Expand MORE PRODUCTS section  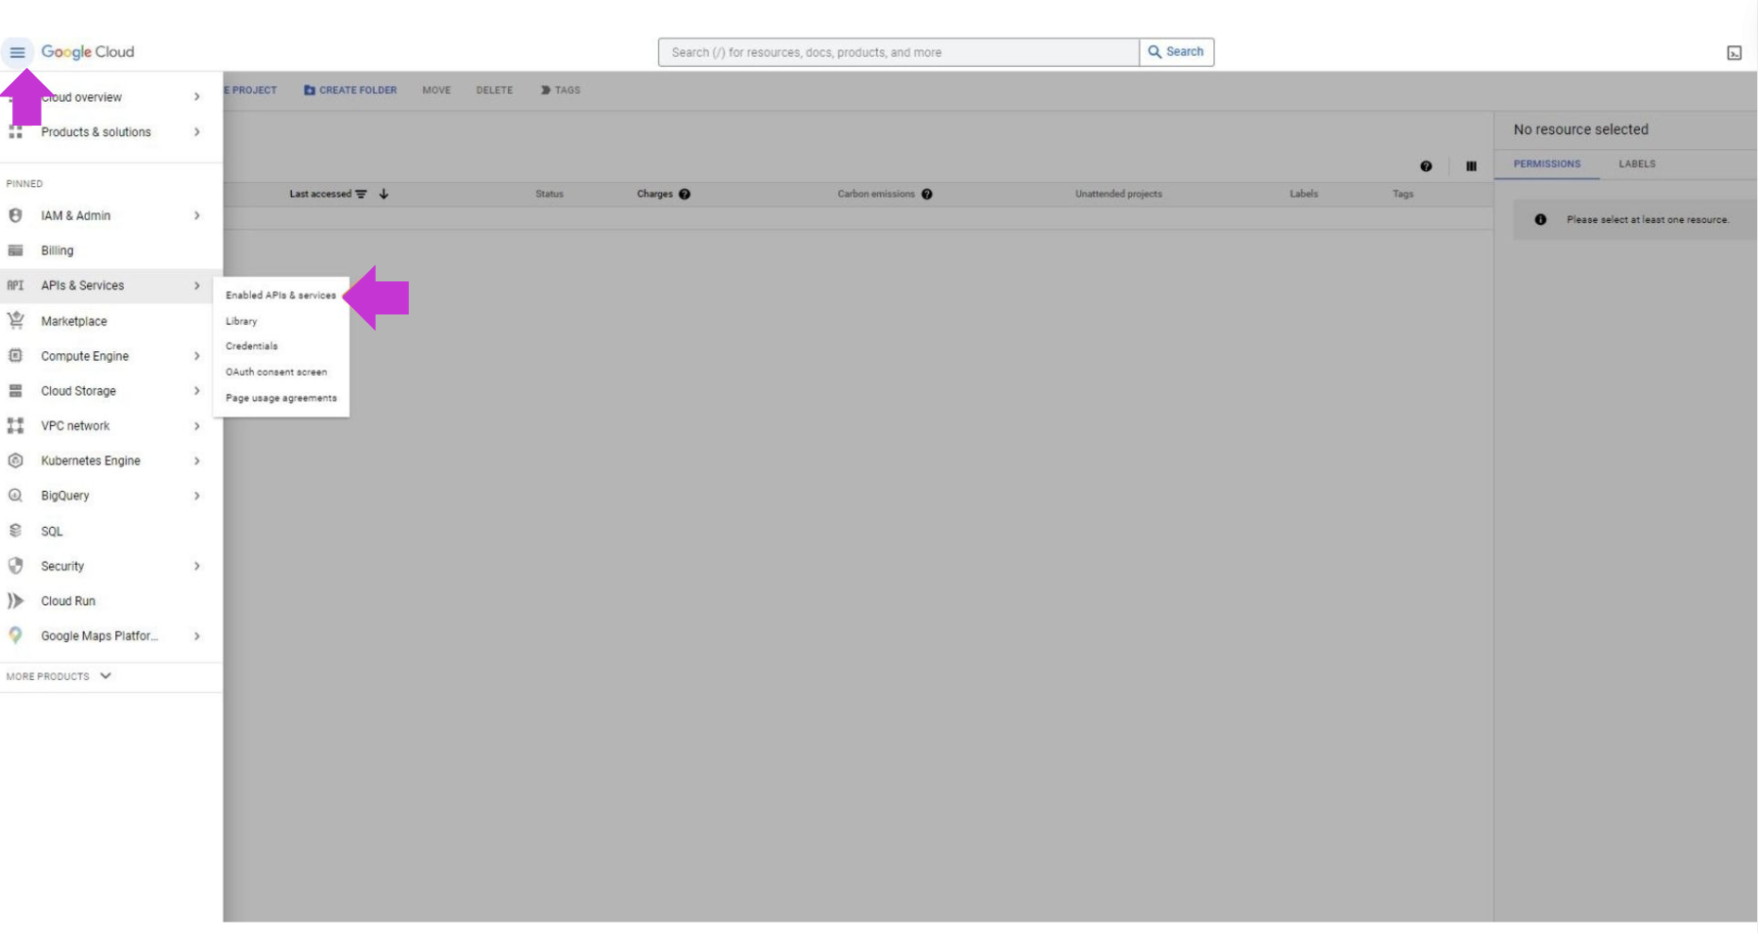coord(59,676)
